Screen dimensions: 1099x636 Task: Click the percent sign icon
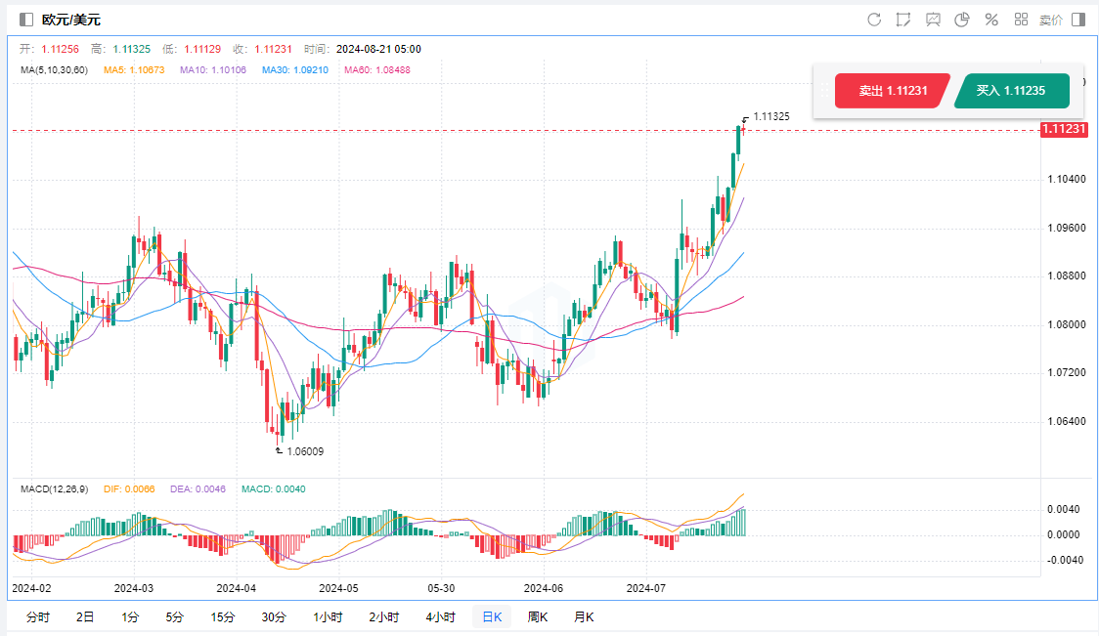click(x=991, y=20)
